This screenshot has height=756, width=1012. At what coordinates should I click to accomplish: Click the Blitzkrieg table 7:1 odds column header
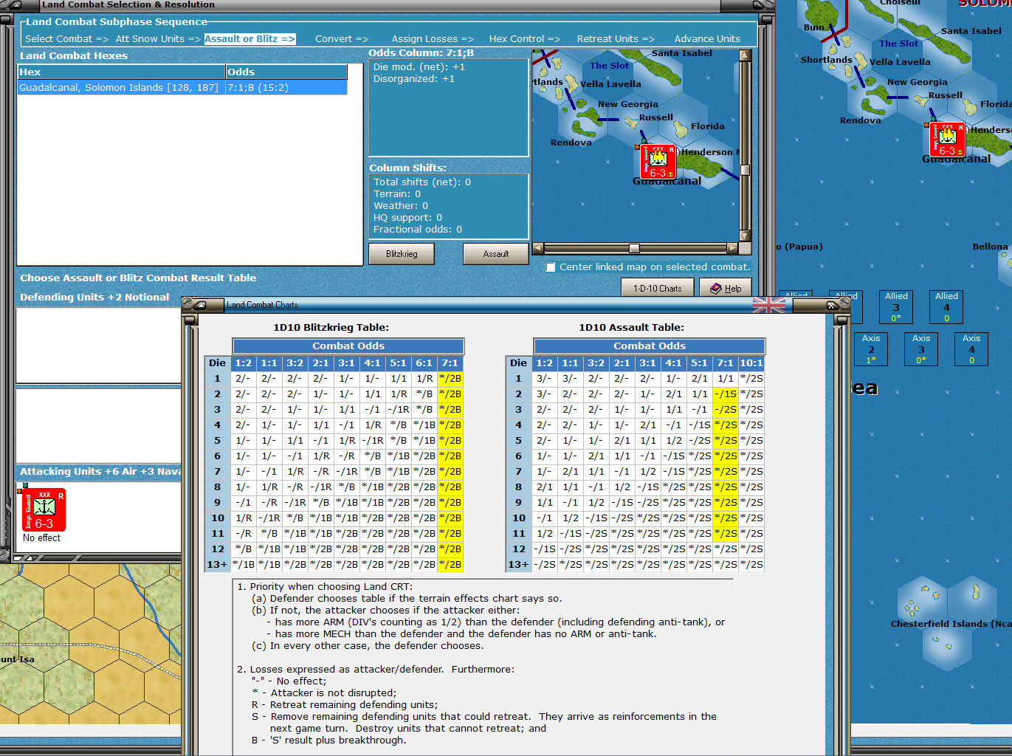click(450, 363)
